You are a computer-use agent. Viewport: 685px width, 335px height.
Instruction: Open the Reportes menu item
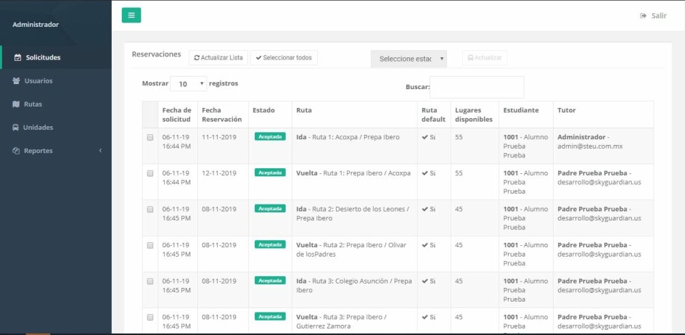coord(55,151)
